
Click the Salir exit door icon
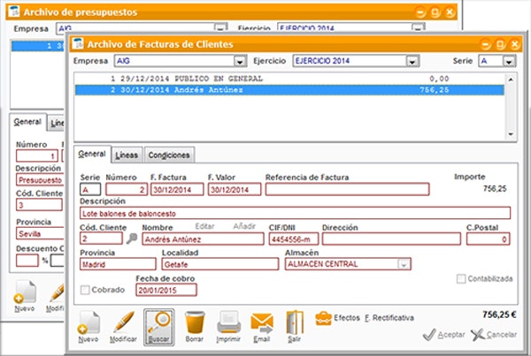(x=296, y=323)
